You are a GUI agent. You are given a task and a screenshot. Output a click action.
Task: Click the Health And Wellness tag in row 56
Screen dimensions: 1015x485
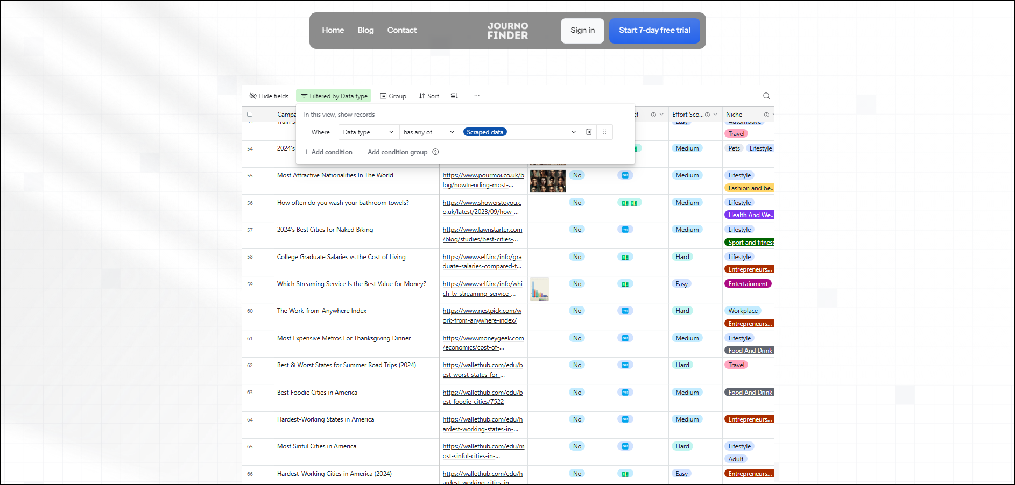tap(750, 215)
